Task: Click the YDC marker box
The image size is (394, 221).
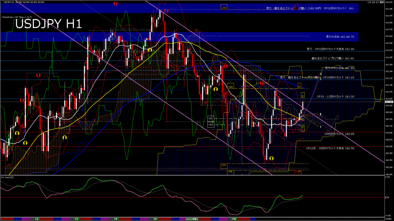Action: coord(210,119)
